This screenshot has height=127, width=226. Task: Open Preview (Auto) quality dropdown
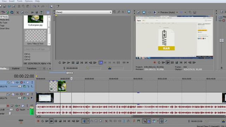pos(177,12)
